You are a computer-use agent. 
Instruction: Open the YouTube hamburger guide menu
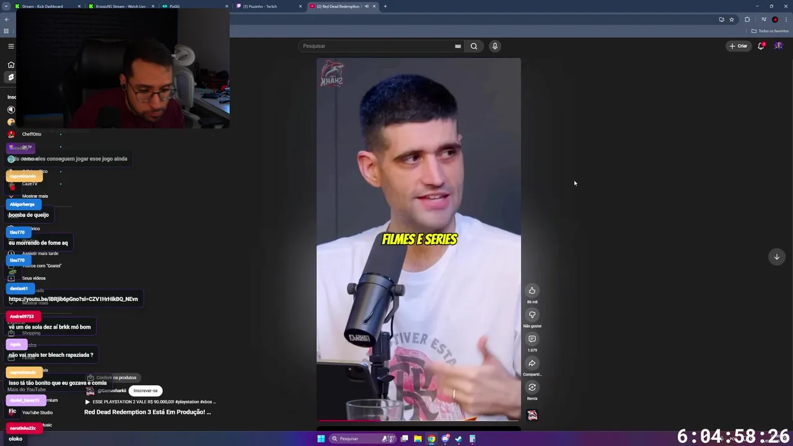[11, 46]
